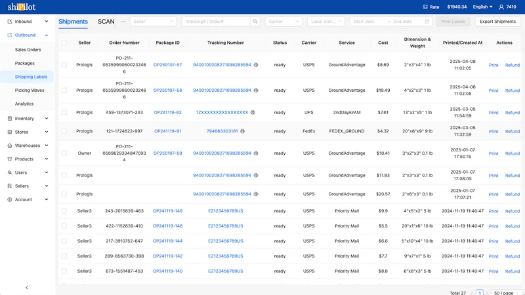Expand the Warehouses menu chevron

[x=47, y=146]
